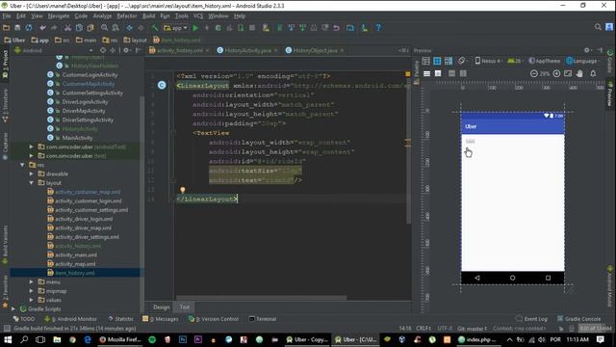
Task: Switch to the Text editor tab
Action: click(184, 307)
